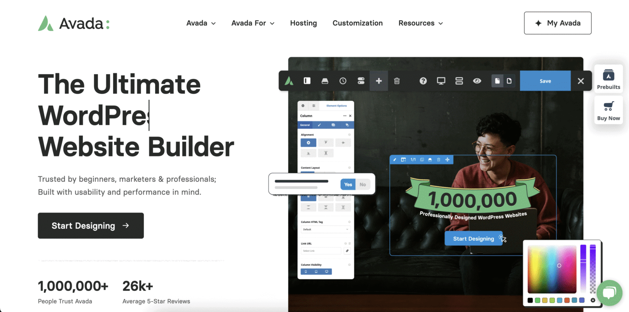Toggle tablet Column Visibility
The width and height of the screenshot is (629, 312).
pyautogui.click(x=316, y=271)
